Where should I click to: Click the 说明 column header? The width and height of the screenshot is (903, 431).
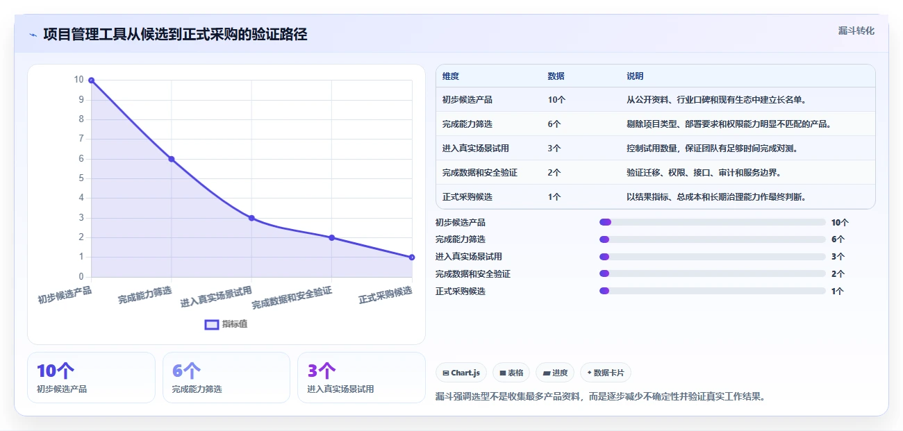pos(635,76)
